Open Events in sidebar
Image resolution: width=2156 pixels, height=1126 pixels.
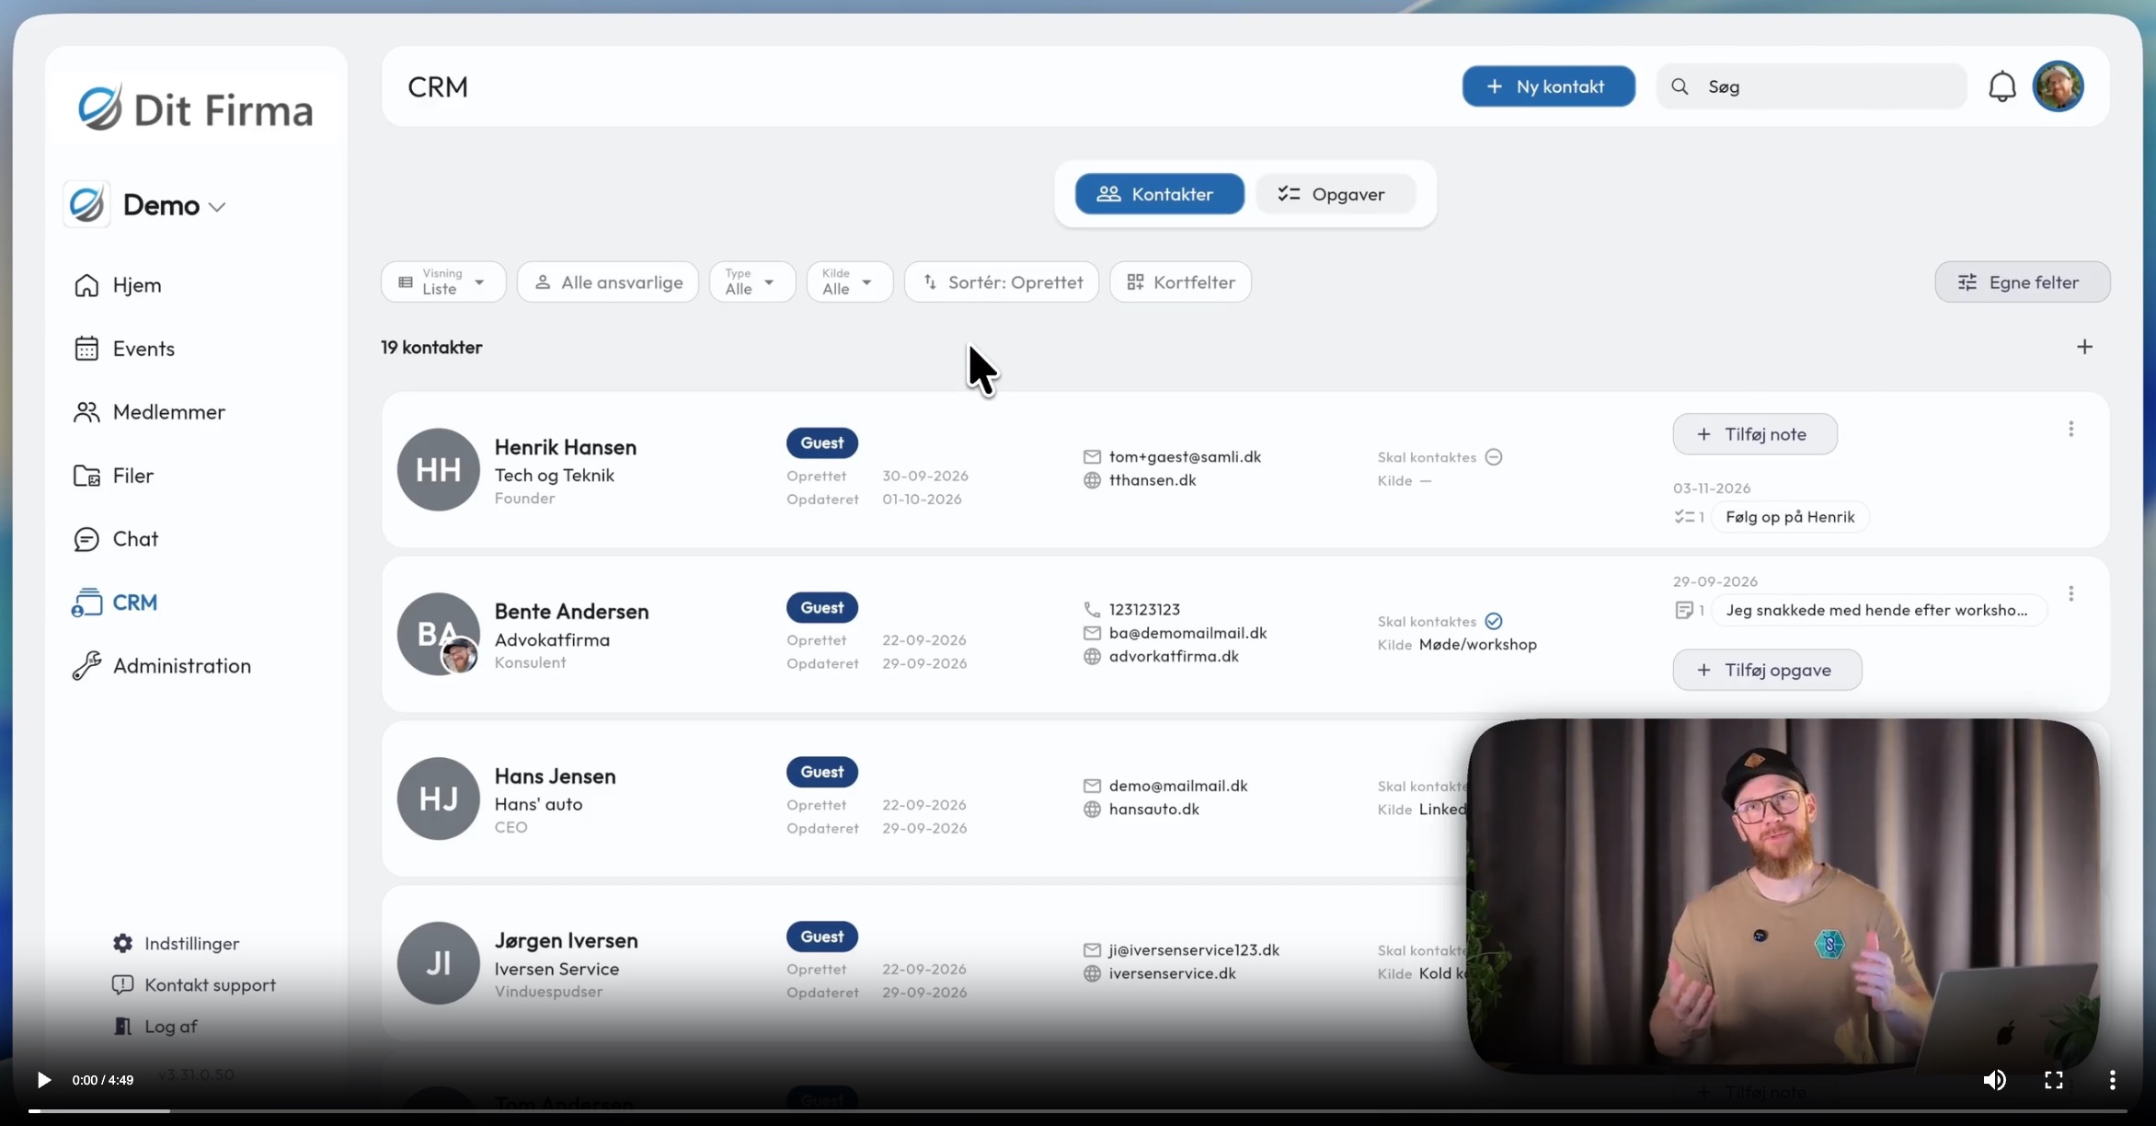[124, 349]
